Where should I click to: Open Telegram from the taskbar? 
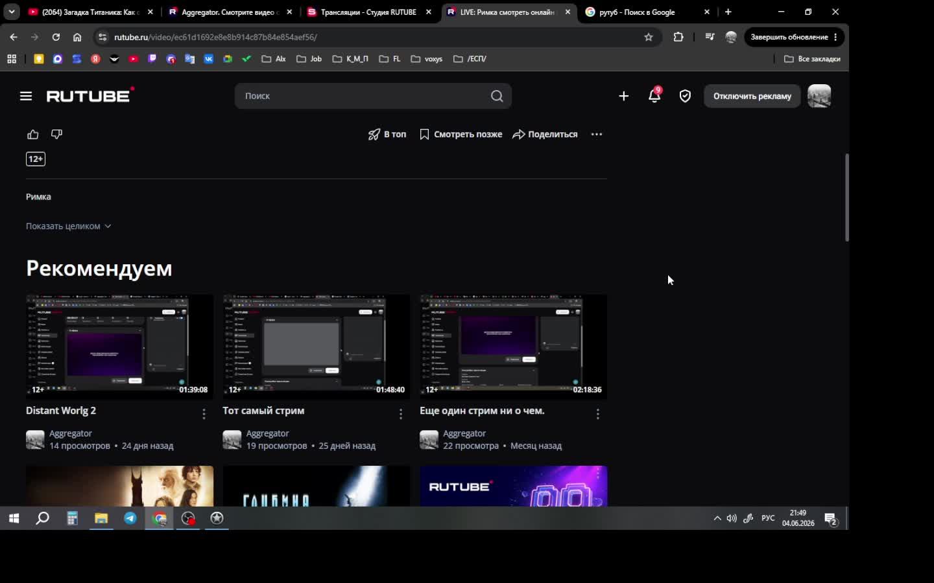130,518
